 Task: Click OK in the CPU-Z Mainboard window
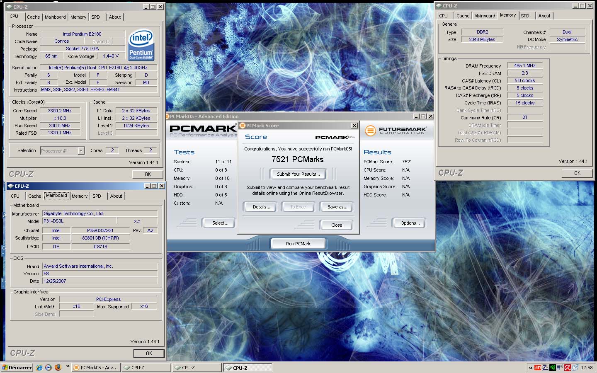tap(149, 354)
